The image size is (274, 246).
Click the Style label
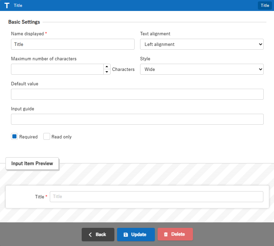tap(145, 59)
